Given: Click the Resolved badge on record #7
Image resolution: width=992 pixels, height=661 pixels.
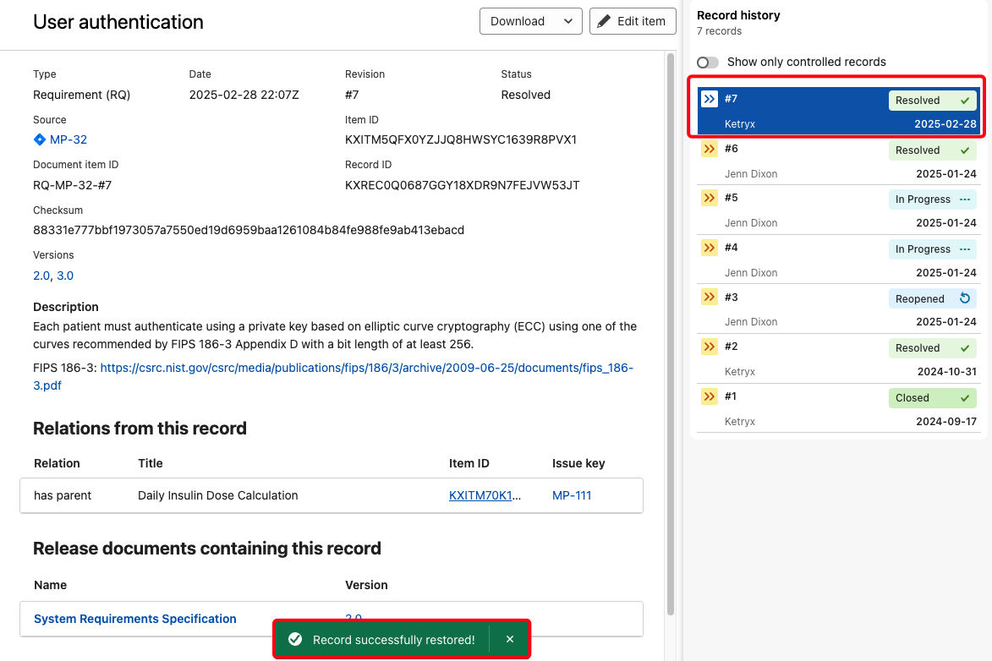Looking at the screenshot, I should point(933,101).
